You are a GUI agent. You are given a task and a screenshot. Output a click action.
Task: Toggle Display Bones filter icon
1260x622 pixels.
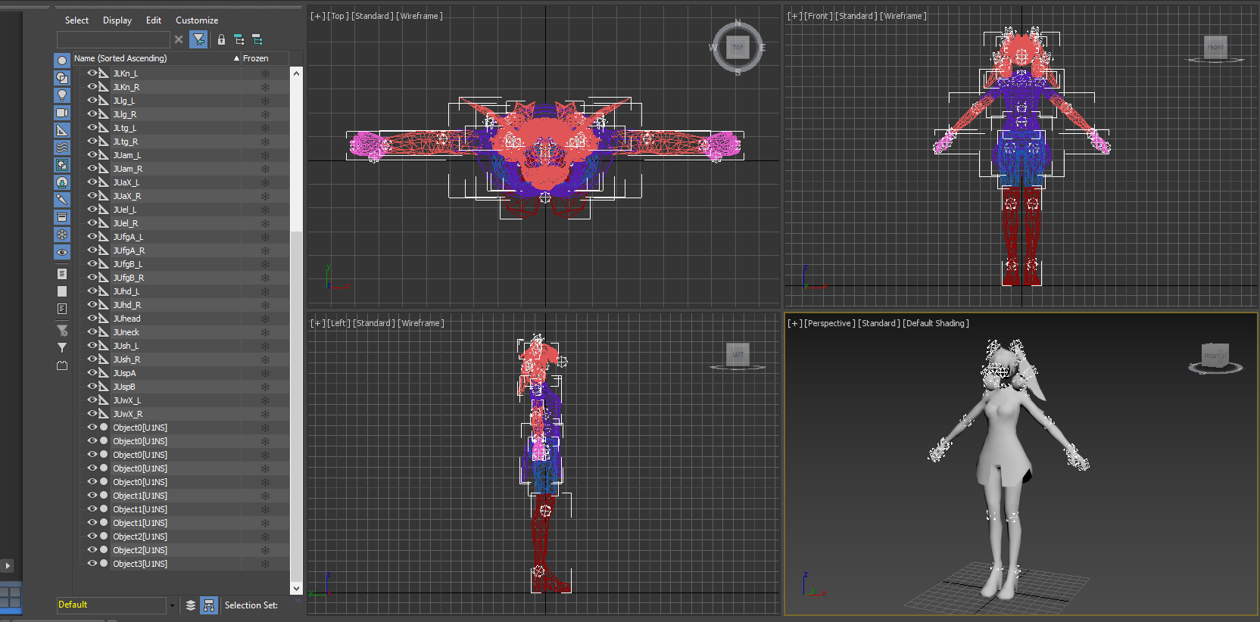pyautogui.click(x=62, y=200)
